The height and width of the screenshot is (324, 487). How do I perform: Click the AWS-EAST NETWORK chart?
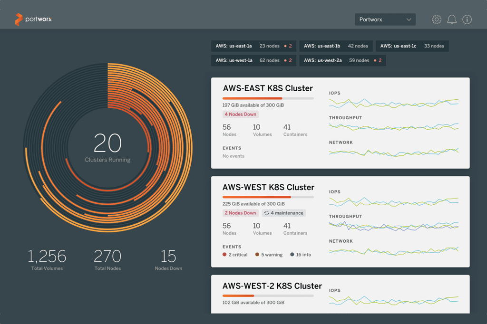click(x=393, y=152)
